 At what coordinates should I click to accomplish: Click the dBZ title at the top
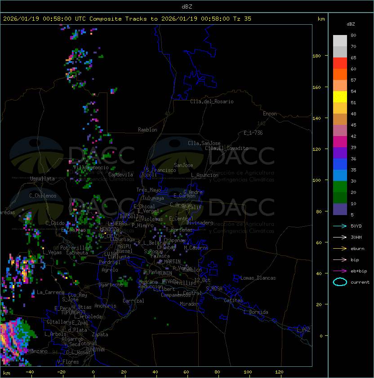coord(187,6)
